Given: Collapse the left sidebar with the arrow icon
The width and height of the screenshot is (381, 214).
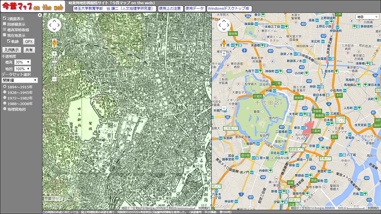Looking at the screenshot, I should pyautogui.click(x=40, y=15).
